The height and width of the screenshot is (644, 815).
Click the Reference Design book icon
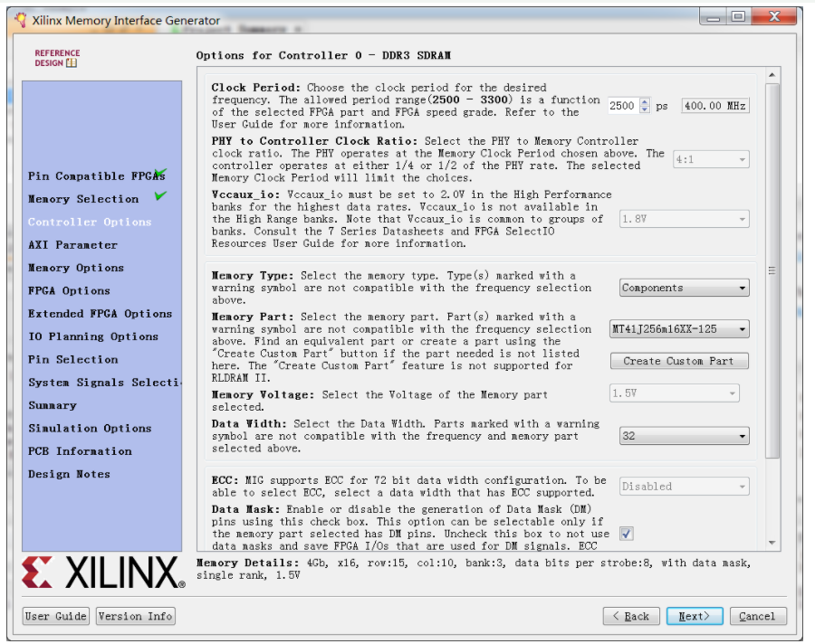72,63
